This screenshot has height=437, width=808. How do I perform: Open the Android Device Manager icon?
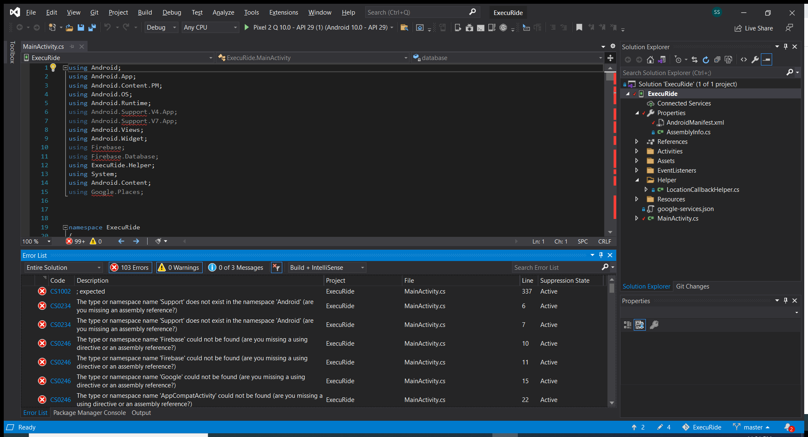tap(458, 28)
